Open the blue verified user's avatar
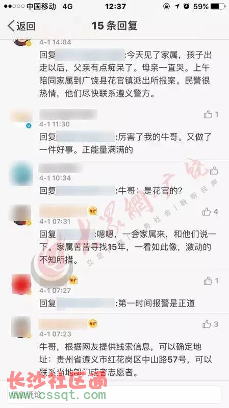The height and width of the screenshot is (408, 229). coord(21,119)
